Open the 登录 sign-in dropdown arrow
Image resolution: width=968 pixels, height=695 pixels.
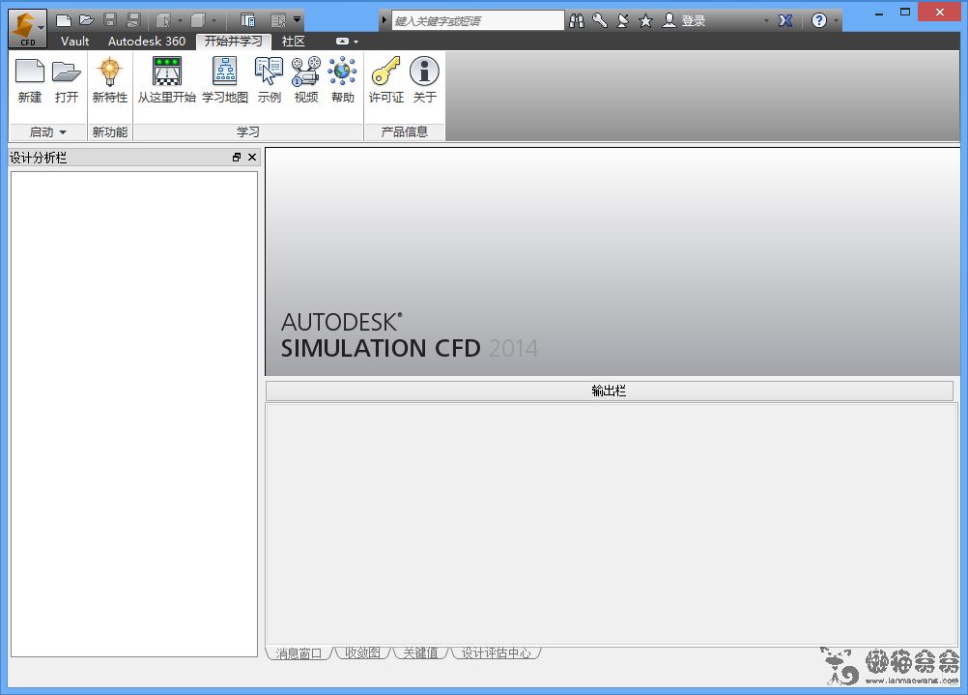click(766, 21)
